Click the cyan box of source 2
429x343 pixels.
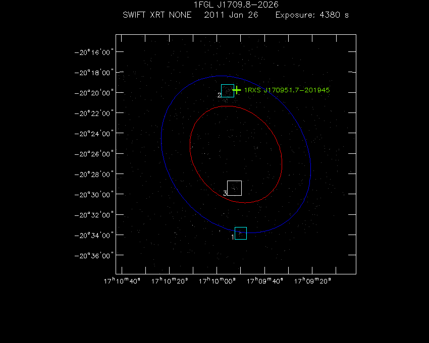[228, 91]
